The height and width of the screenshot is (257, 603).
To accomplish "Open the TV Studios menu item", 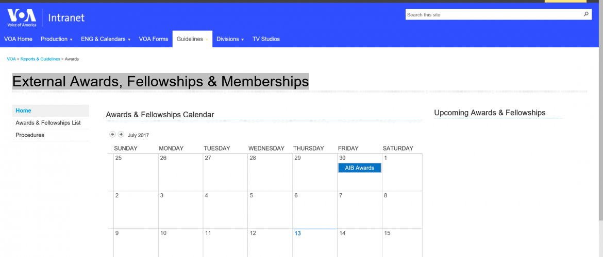I will (266, 39).
